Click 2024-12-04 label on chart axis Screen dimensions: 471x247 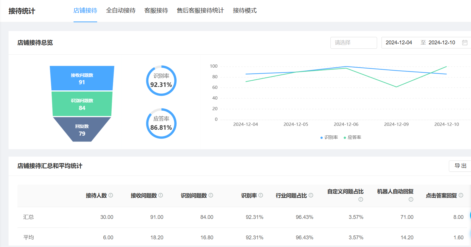(x=246, y=124)
